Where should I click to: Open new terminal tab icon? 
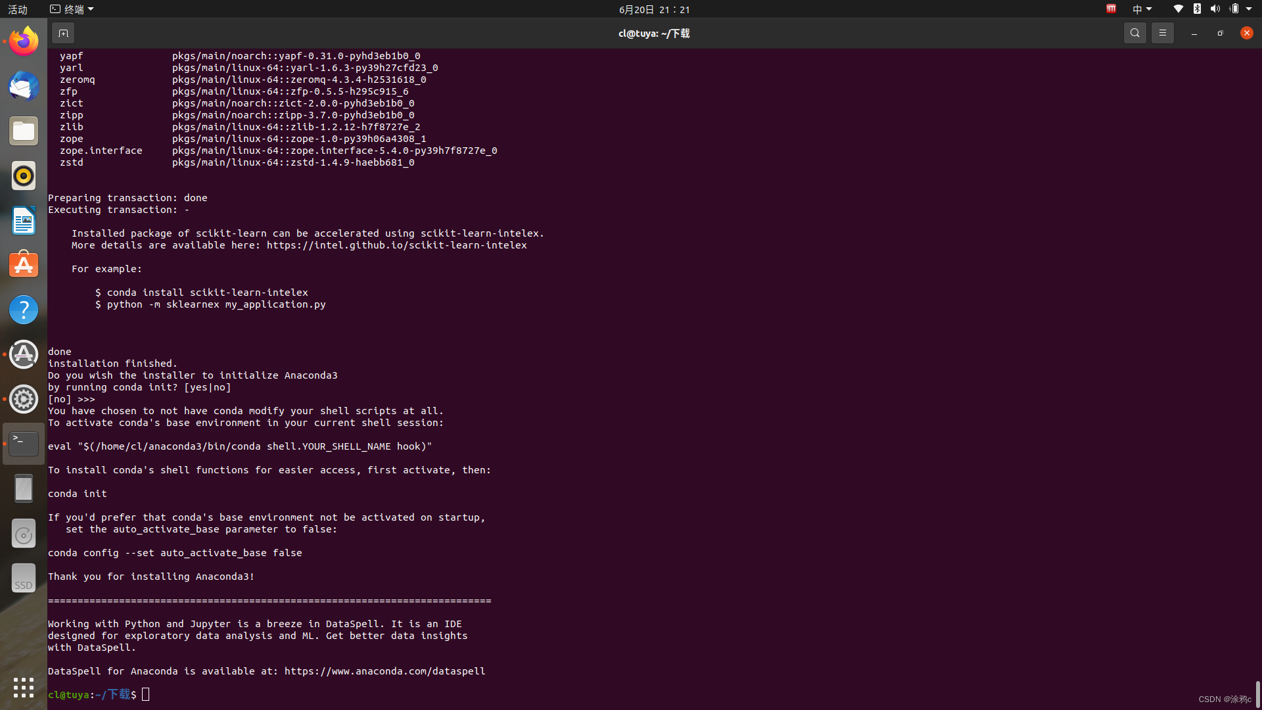pyautogui.click(x=63, y=33)
